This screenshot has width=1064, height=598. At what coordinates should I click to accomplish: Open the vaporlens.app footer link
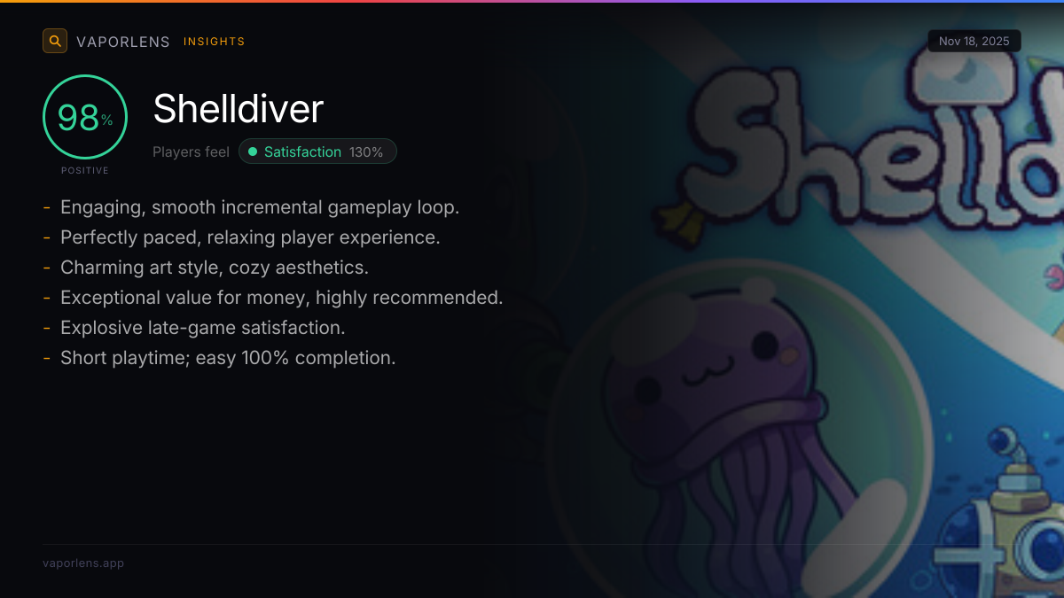click(83, 563)
